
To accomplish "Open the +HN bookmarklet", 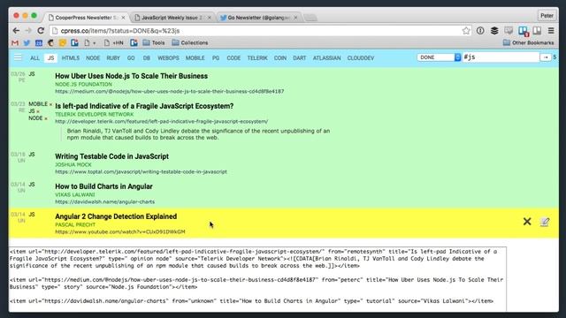I will [114, 43].
